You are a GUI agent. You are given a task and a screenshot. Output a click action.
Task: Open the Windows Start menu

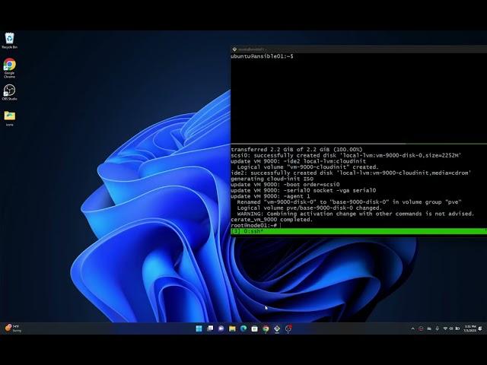tap(199, 328)
